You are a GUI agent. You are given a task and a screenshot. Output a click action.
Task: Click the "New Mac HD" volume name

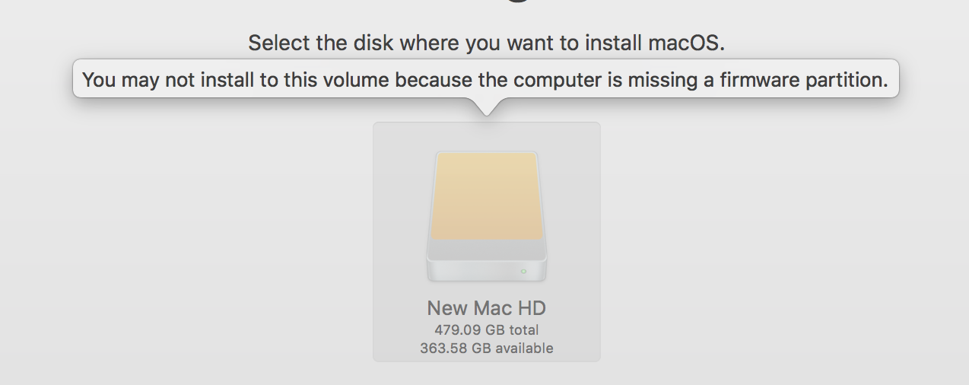pos(487,308)
